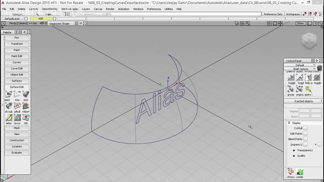Click the ViewCube in the viewport
The height and width of the screenshot is (182, 324).
[x=309, y=41]
